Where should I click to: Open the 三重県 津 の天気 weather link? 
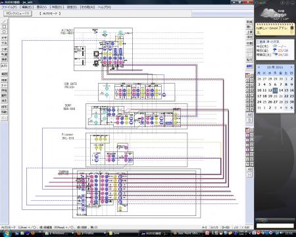tap(268, 41)
